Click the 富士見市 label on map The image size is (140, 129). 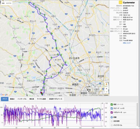tap(58, 60)
